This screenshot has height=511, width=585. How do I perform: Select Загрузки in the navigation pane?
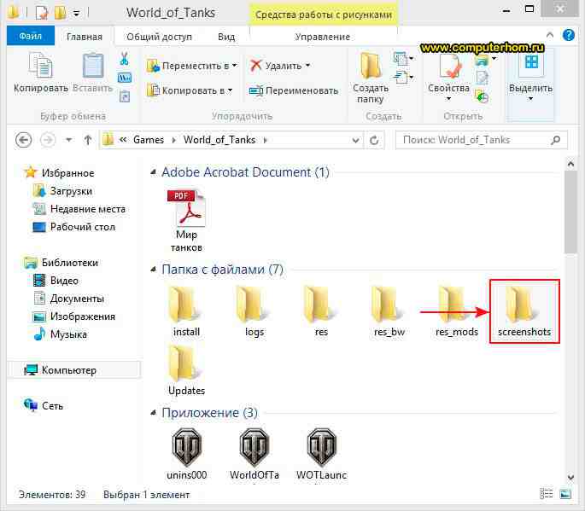(x=71, y=191)
